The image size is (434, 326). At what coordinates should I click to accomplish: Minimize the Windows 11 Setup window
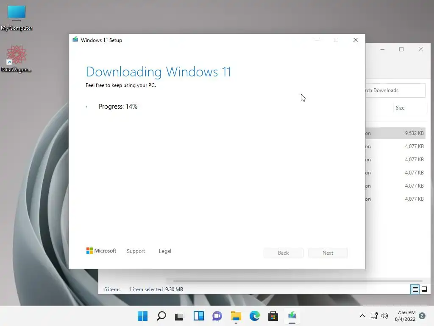tap(317, 40)
